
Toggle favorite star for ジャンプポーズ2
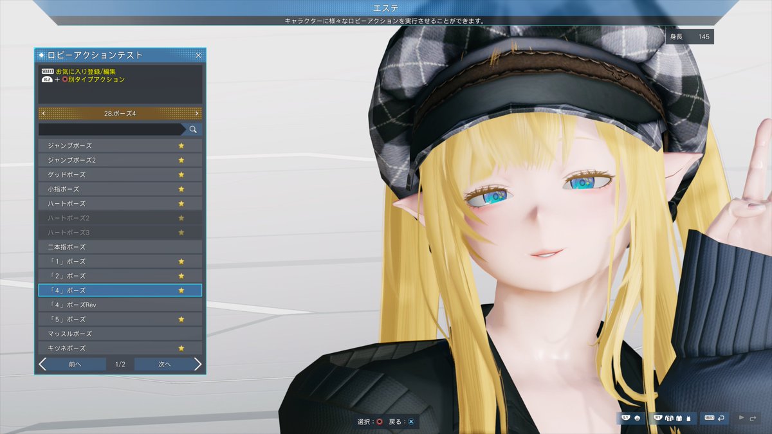181,160
